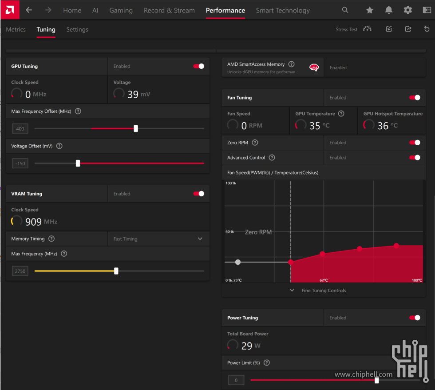The image size is (435, 390).
Task: Open help for Voltage Offset (mV)
Action: tap(59, 146)
